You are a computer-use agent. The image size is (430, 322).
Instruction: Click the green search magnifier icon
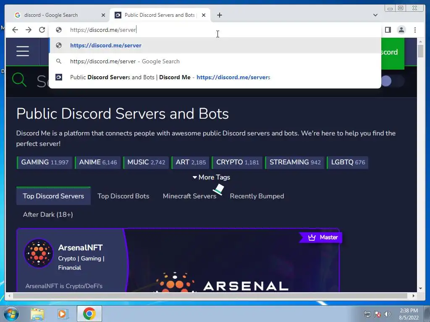point(19,80)
